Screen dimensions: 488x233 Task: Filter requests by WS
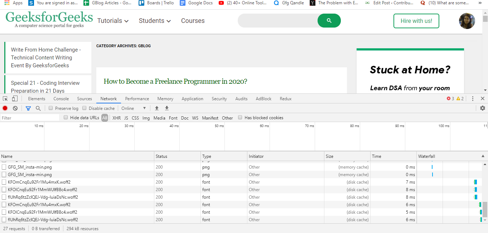(195, 118)
